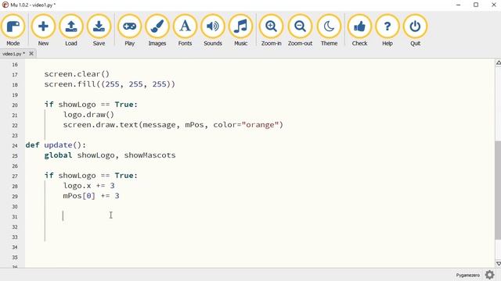501x281 pixels.
Task: Click the logo.x += 3 line
Action: pyautogui.click(x=88, y=186)
